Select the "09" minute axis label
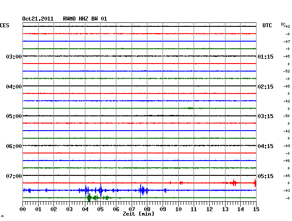The height and width of the screenshot is (221, 292). pyautogui.click(x=163, y=209)
